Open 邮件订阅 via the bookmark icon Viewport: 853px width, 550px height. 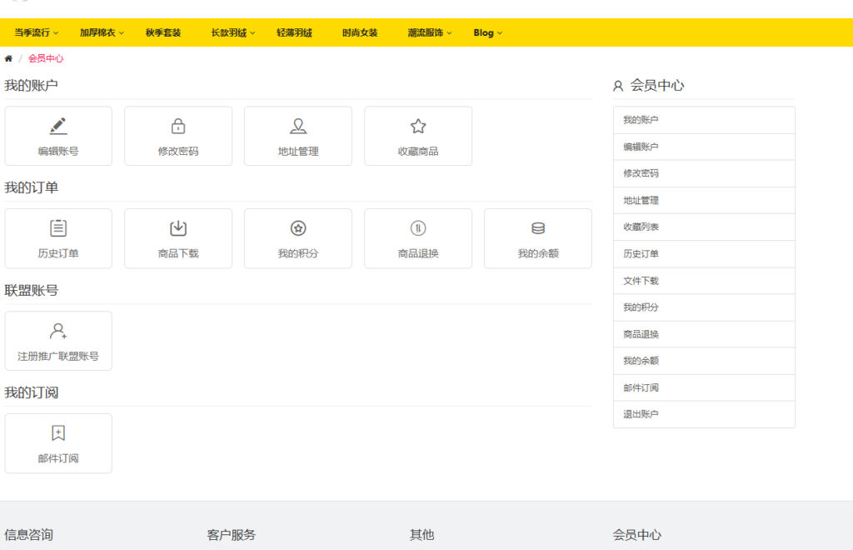click(57, 434)
